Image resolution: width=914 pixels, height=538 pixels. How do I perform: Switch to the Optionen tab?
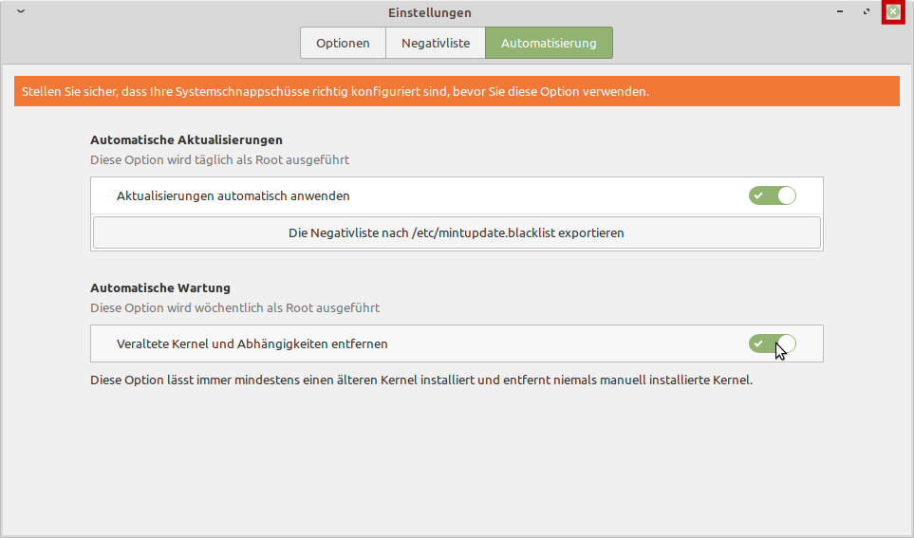[343, 43]
